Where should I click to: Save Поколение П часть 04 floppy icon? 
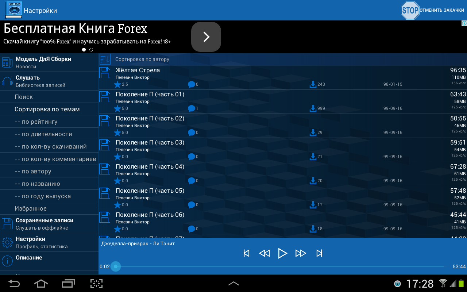[105, 169]
